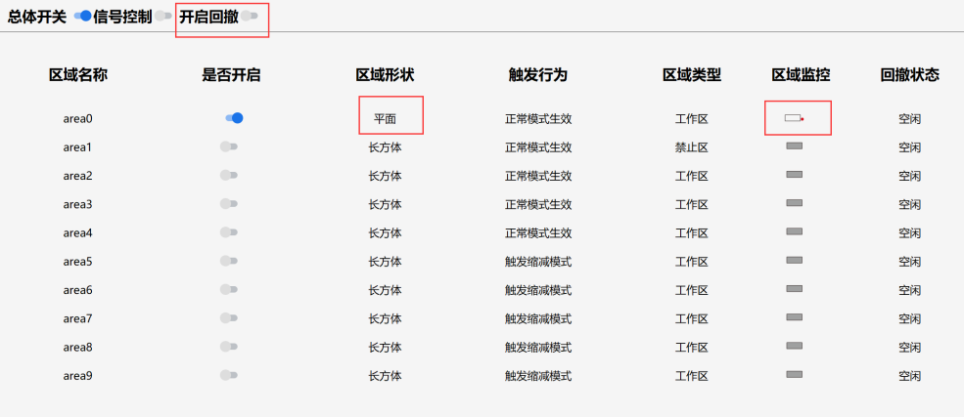Enable the area5 switch
The image size is (964, 417).
[229, 261]
